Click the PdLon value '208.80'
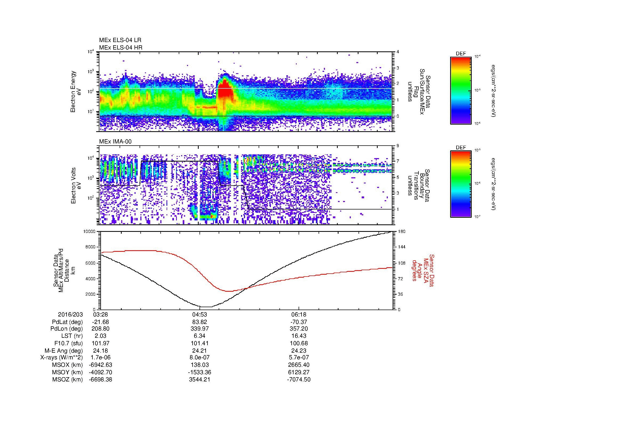The image size is (623, 440). coord(101,329)
